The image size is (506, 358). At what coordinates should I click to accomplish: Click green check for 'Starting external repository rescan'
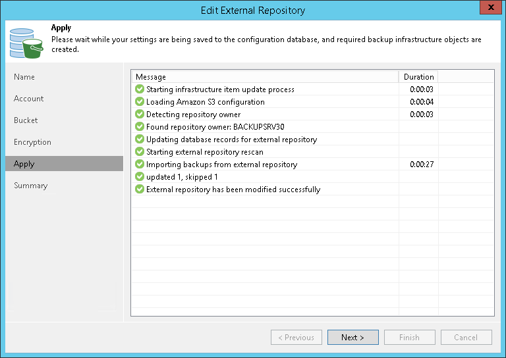140,152
